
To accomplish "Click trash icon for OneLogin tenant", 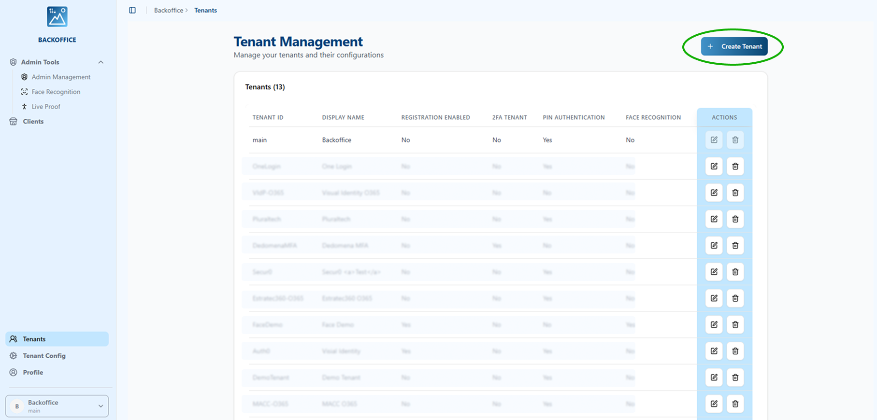I will pos(735,167).
